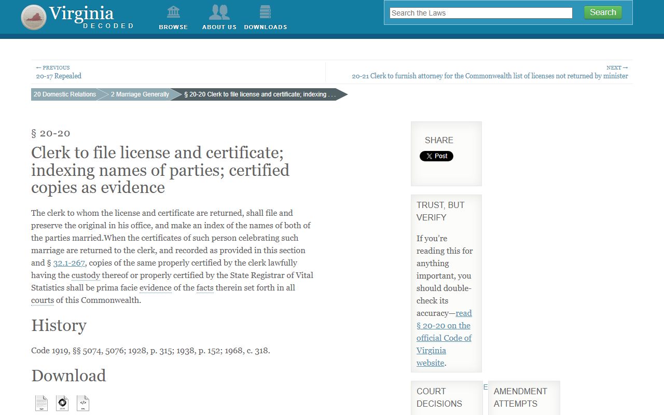Screen dimensions: 664x415
Task: Download the TXT file icon
Action: point(41,403)
